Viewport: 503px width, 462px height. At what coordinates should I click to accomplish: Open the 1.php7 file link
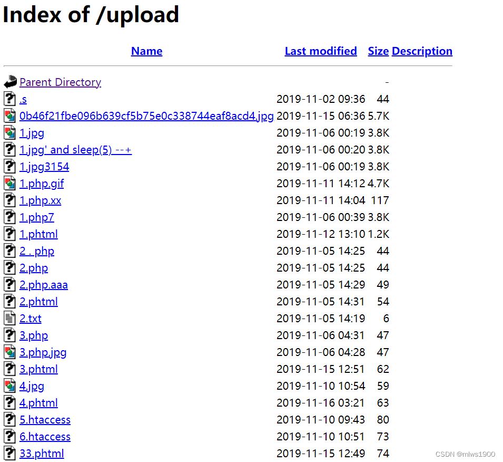pos(37,217)
